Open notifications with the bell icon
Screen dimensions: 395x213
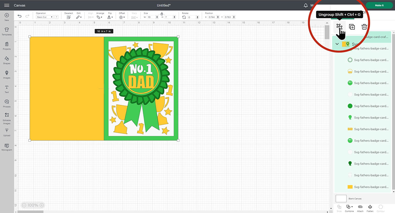[x=306, y=6]
